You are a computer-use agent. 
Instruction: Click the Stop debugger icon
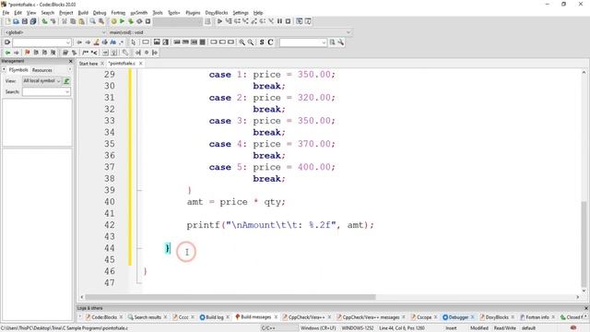click(288, 21)
